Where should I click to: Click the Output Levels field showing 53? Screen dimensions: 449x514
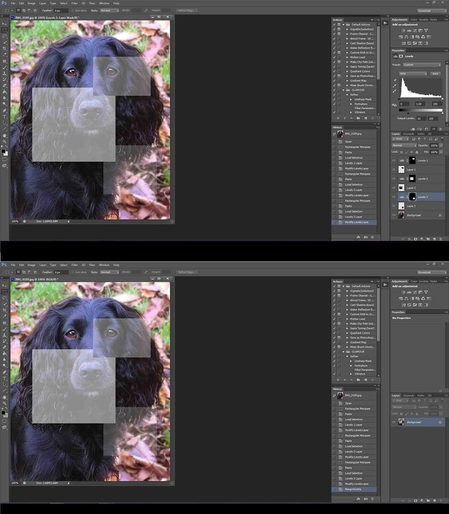420,119
